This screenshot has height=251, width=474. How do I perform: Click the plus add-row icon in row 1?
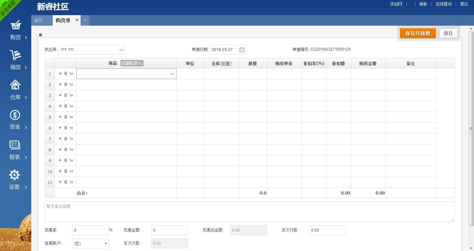(60, 73)
